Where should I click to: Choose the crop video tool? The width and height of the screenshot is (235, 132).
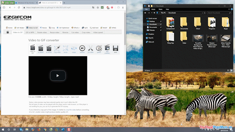coord(57,49)
